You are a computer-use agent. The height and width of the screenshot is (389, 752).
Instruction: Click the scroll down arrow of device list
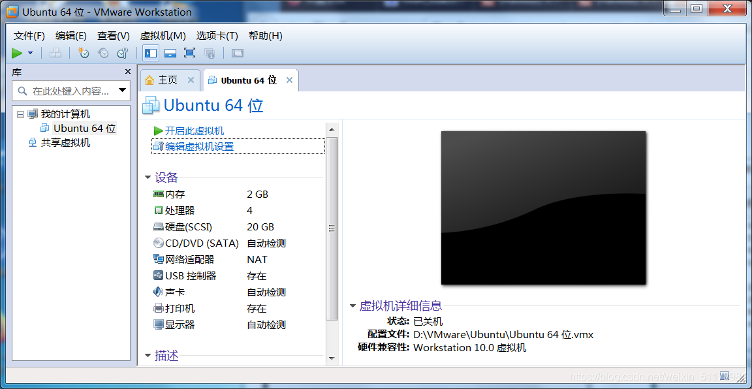[332, 358]
